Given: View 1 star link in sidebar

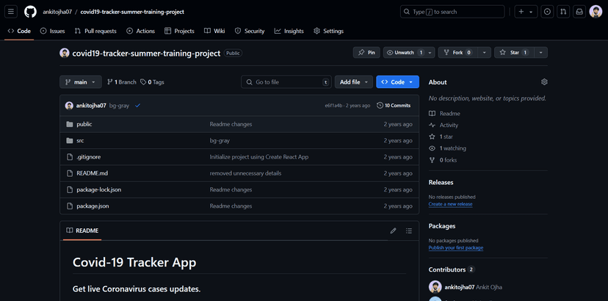Looking at the screenshot, I should point(441,137).
